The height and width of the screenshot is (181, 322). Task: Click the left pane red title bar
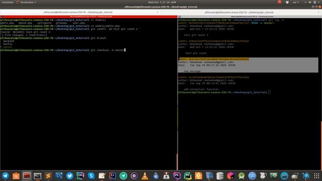click(x=91, y=17)
